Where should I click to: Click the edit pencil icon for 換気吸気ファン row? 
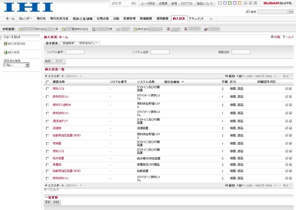coord(286,97)
